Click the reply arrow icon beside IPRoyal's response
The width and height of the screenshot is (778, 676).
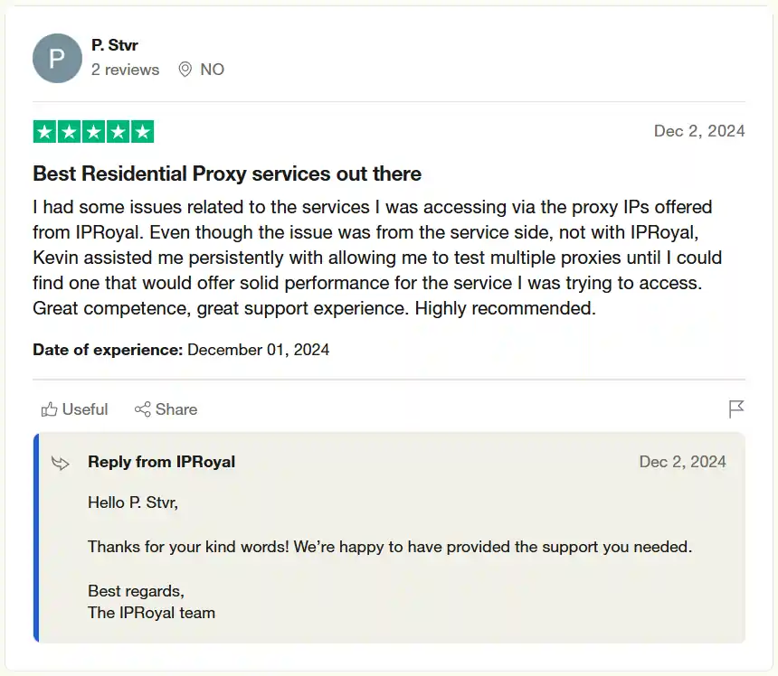(61, 463)
